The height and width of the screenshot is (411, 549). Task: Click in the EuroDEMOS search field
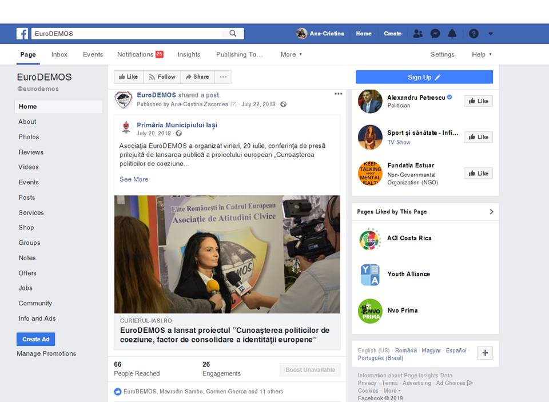click(x=127, y=34)
